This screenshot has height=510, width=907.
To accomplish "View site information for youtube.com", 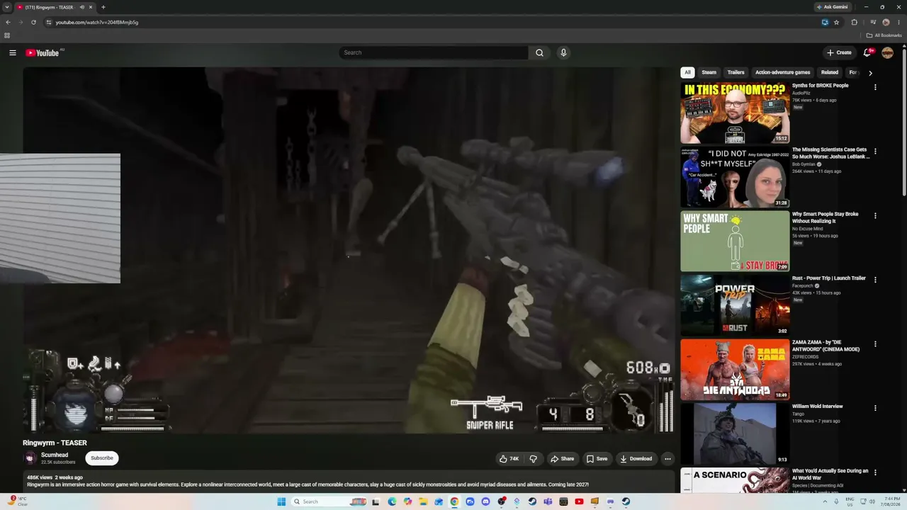I will pyautogui.click(x=49, y=22).
